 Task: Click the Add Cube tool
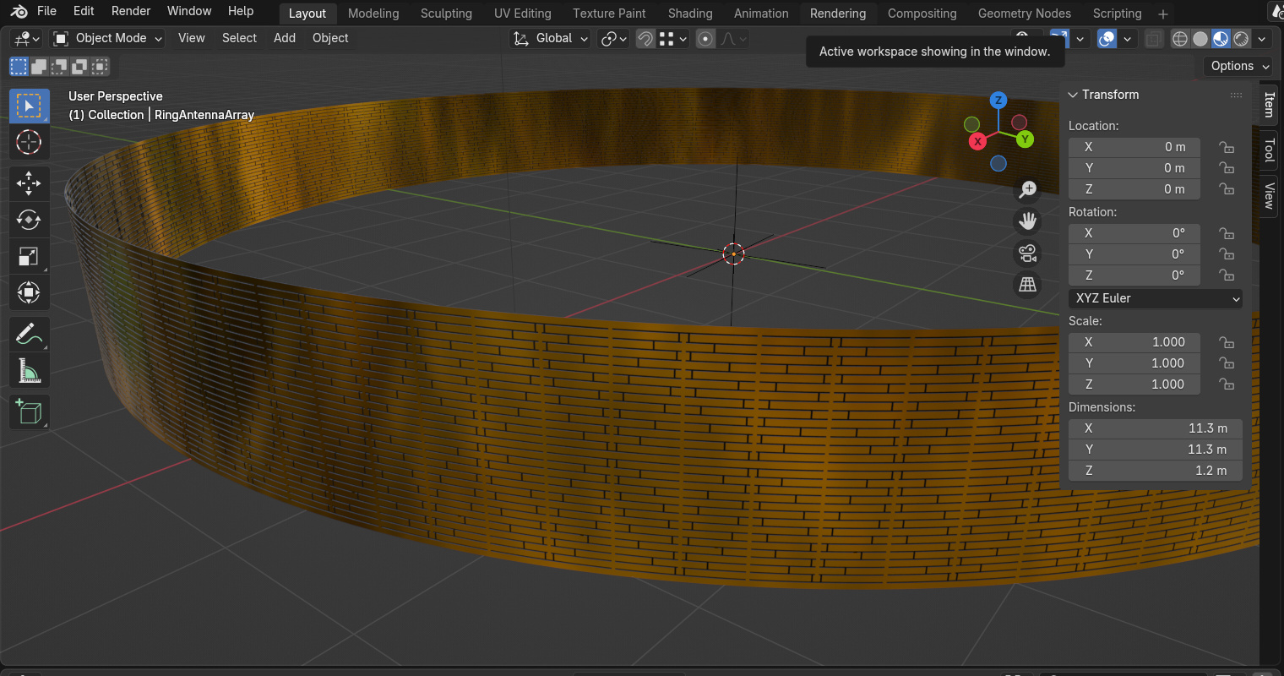click(29, 412)
